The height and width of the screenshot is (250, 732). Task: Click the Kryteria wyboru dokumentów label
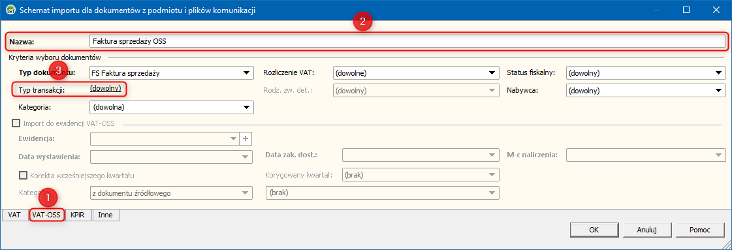click(x=55, y=57)
